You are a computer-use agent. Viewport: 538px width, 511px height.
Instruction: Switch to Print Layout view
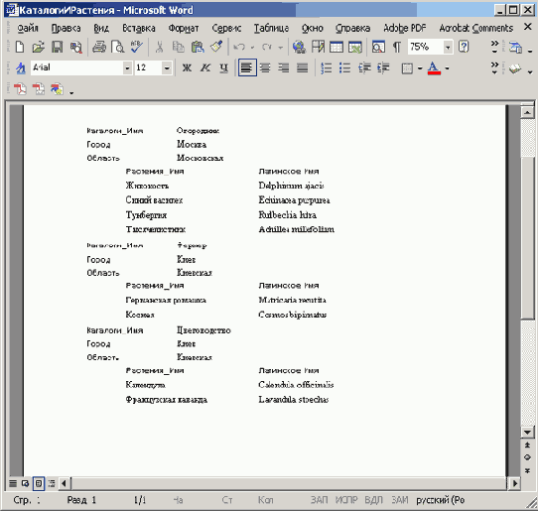39,483
